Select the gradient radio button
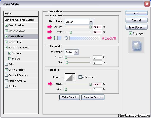This screenshot has height=118, width=151. [x=66, y=38]
